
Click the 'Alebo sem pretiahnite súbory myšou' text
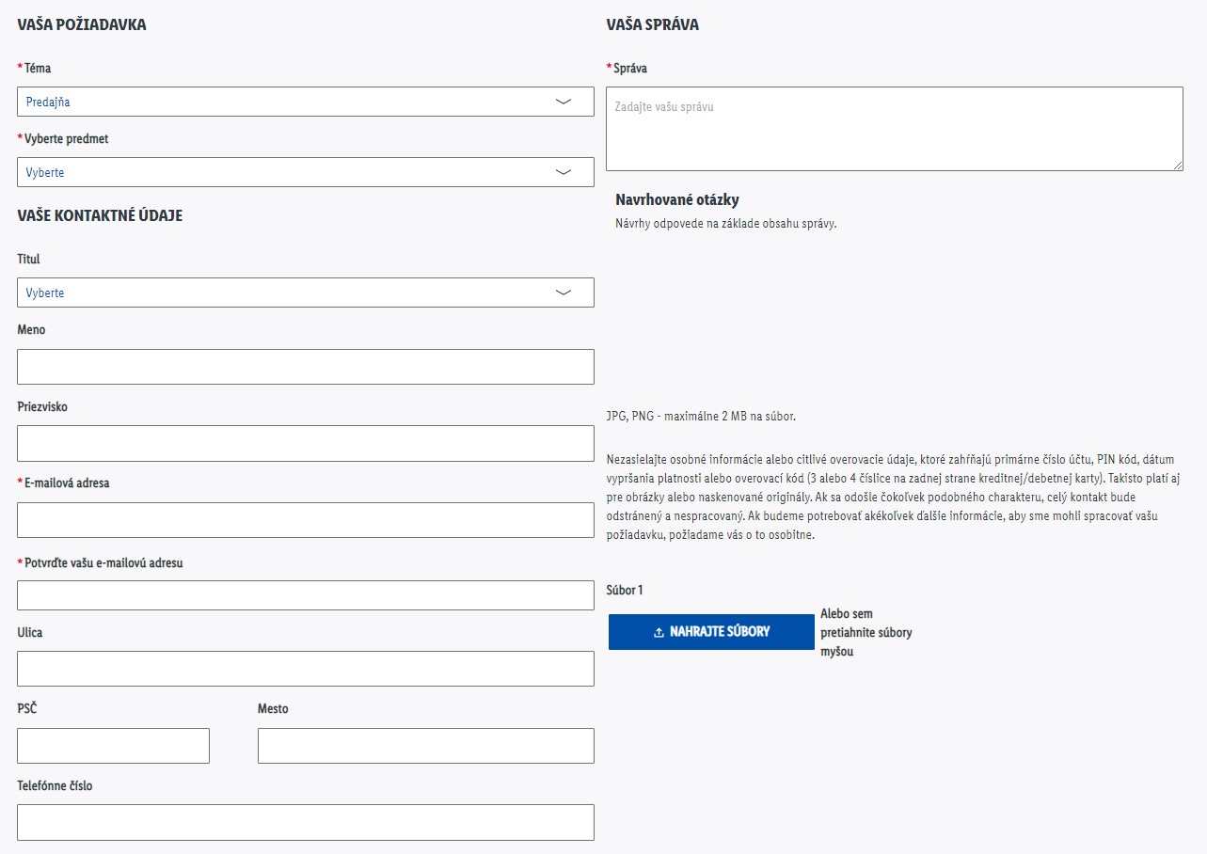coord(866,633)
